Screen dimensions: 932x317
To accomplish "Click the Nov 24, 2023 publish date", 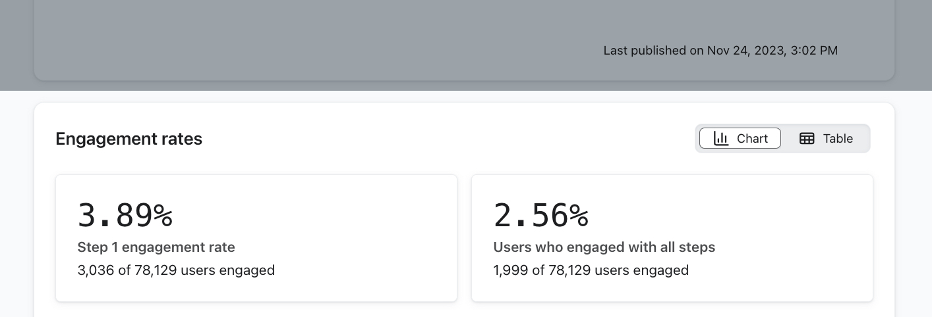I will click(745, 51).
